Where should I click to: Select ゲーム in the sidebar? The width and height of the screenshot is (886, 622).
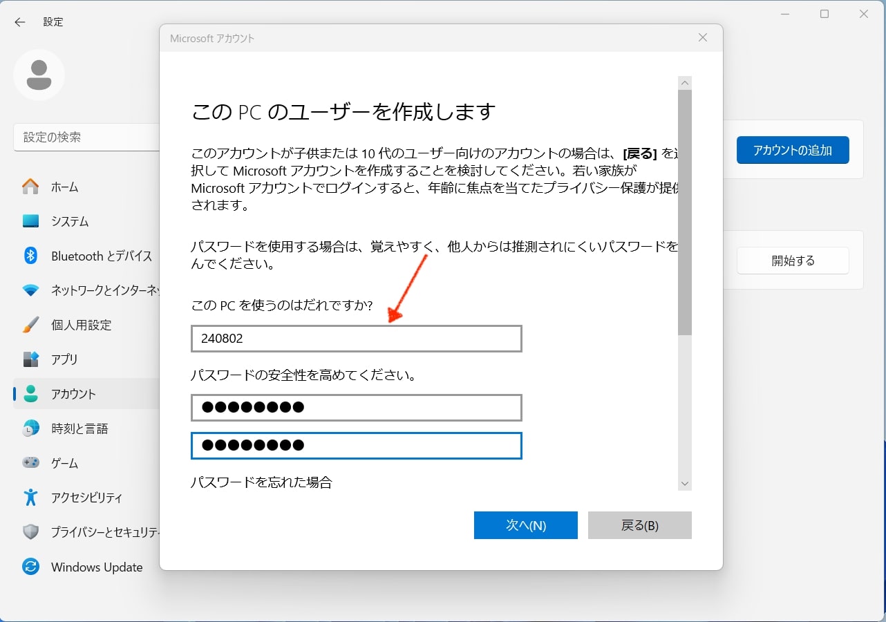[x=86, y=463]
